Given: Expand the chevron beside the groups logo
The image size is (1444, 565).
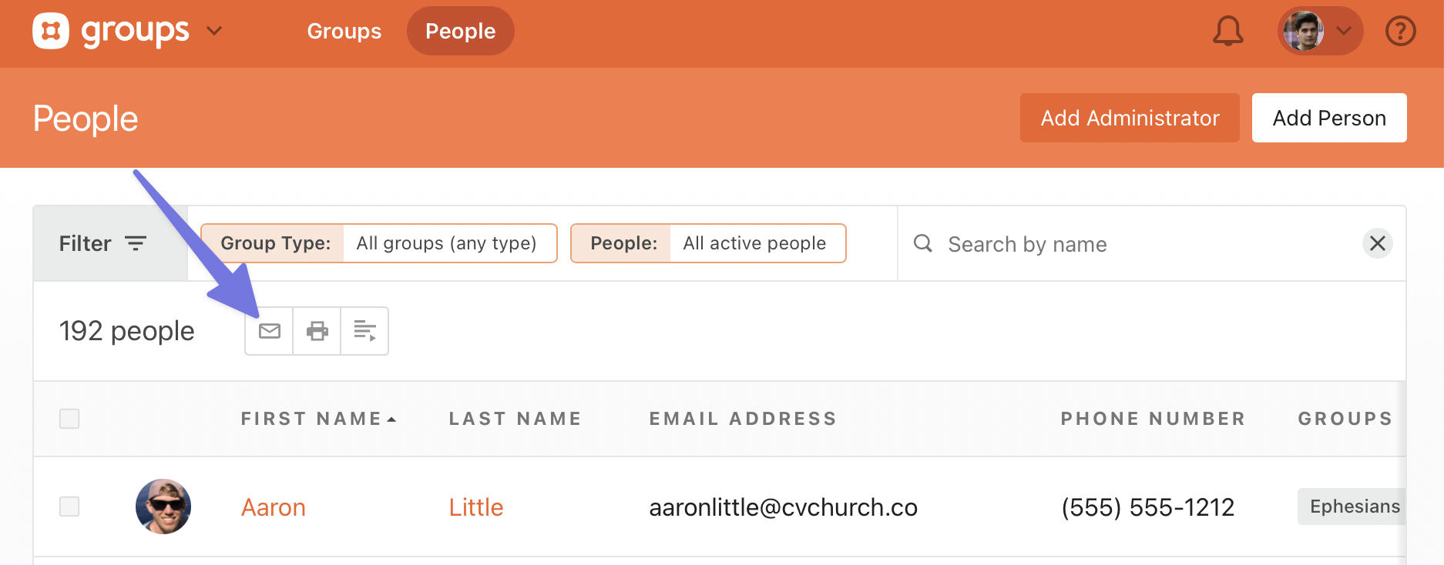Looking at the screenshot, I should pyautogui.click(x=213, y=31).
